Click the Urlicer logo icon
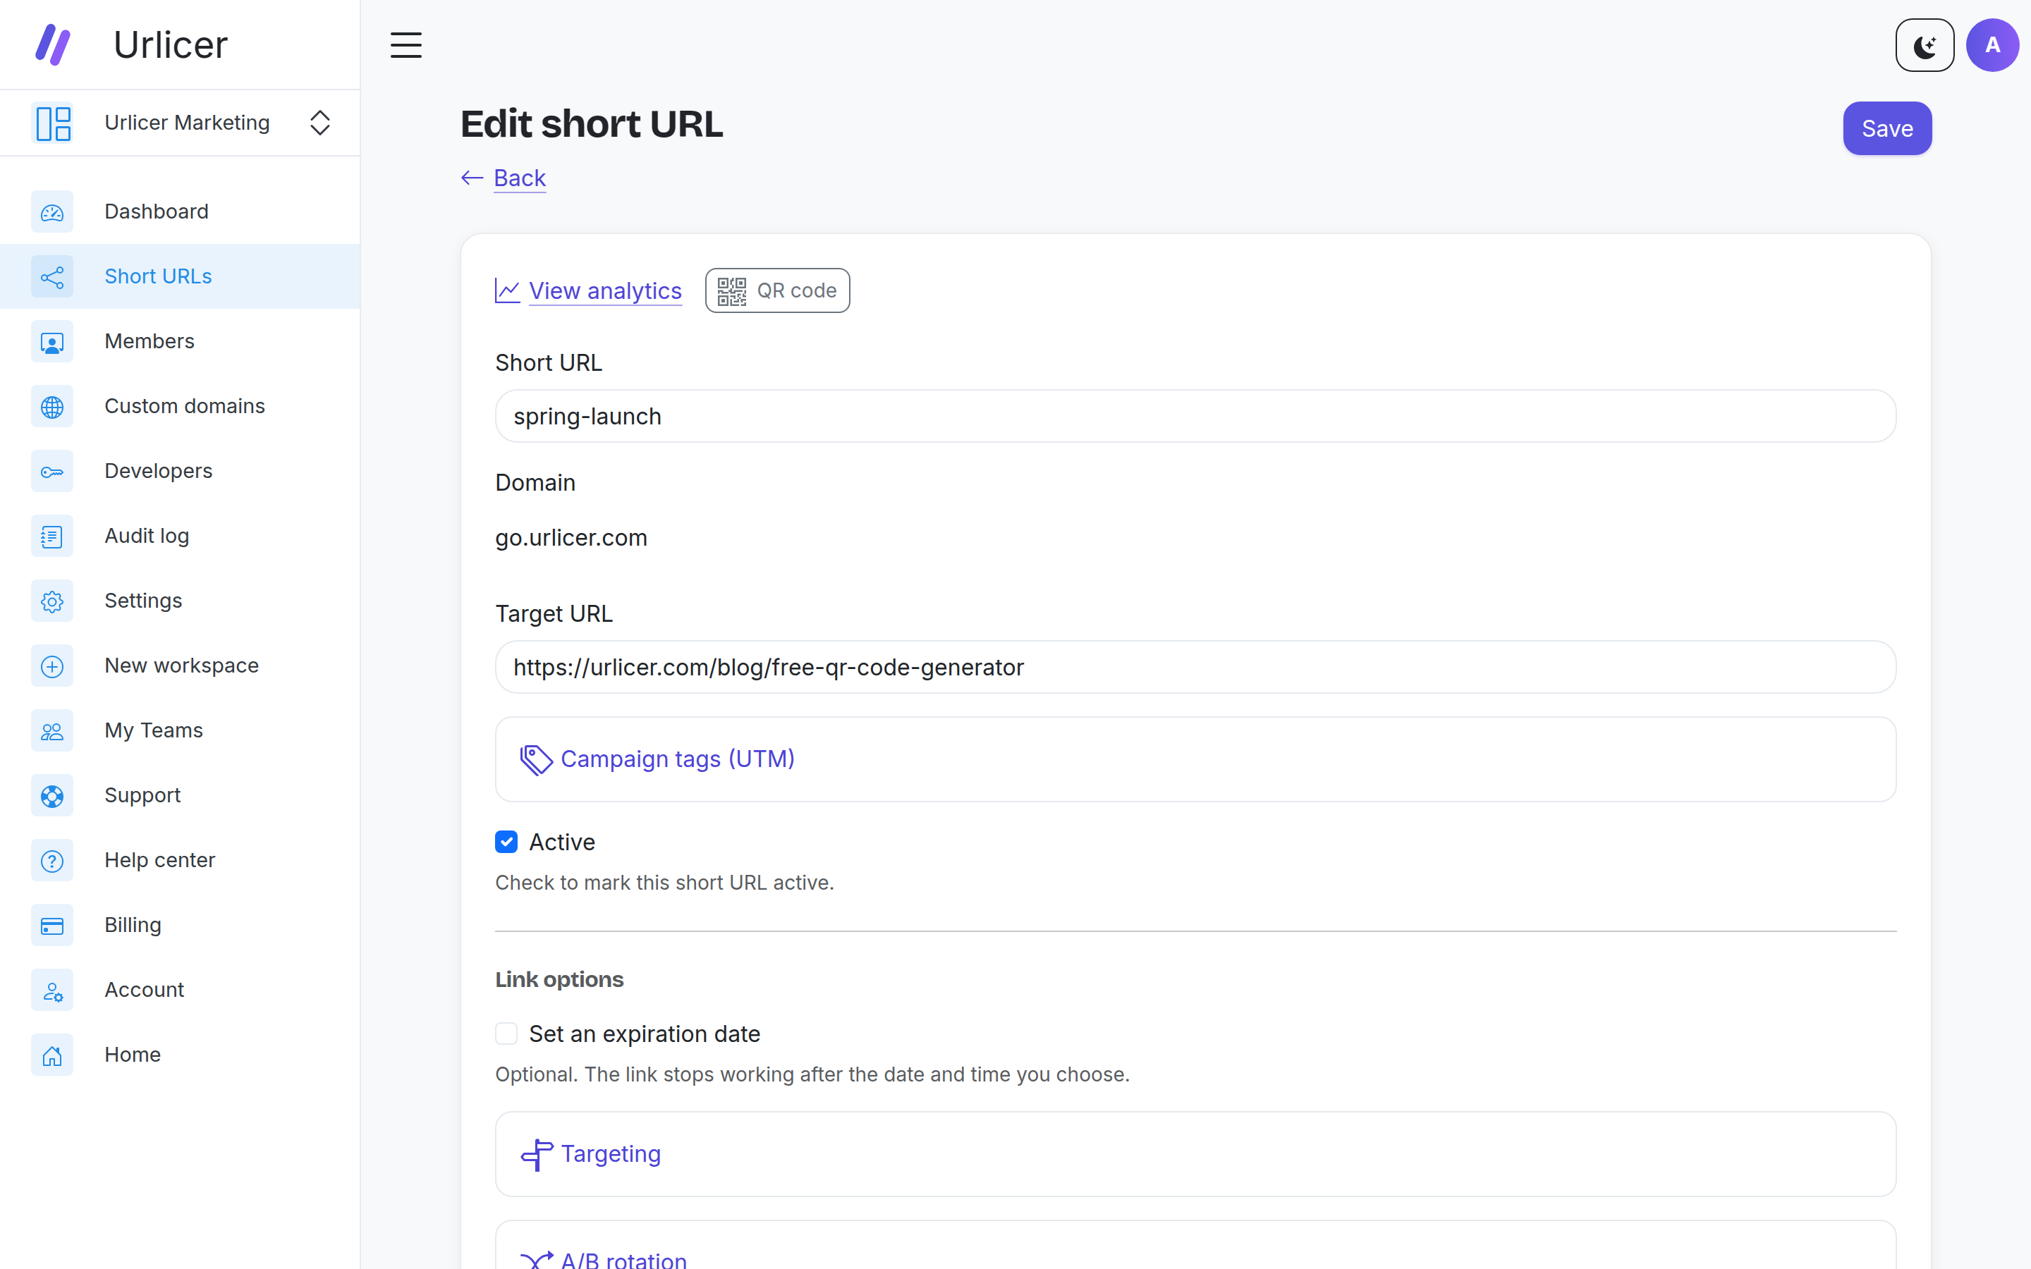2031x1269 pixels. click(53, 44)
